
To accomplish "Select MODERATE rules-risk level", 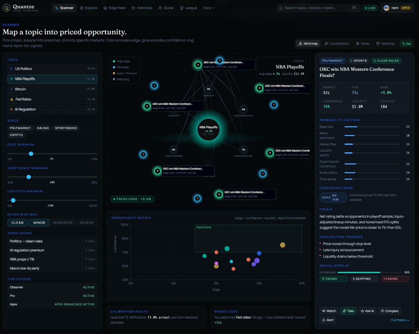I will click(x=63, y=223).
